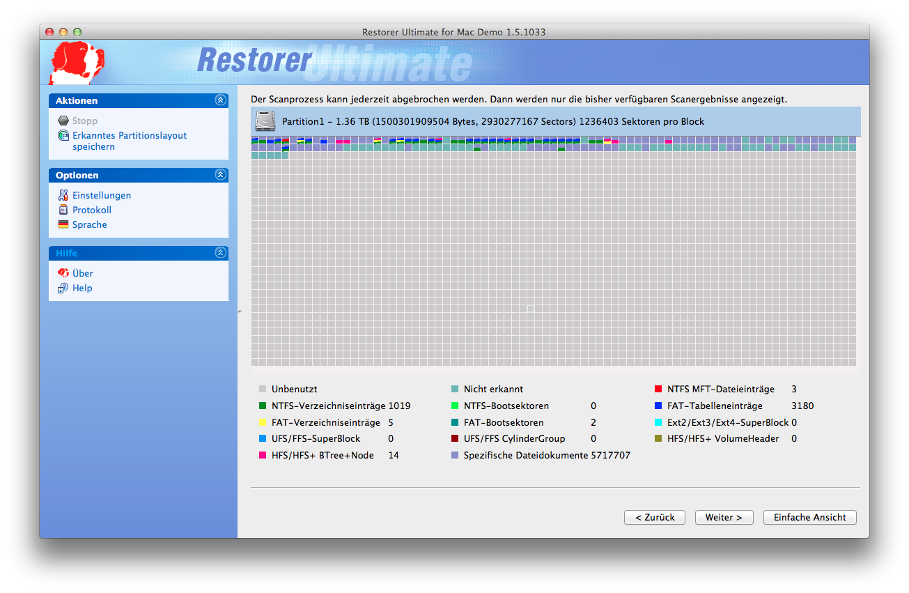Click the 'UFS/FFS CylinderGroup' label
The height and width of the screenshot is (593, 909).
[514, 438]
